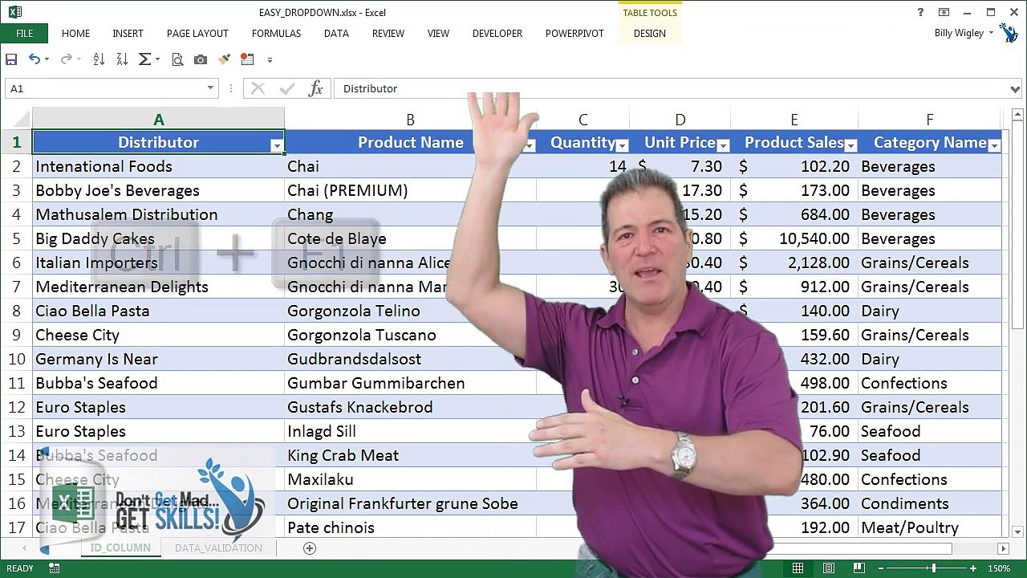Open the DEVELOPER tab
The height and width of the screenshot is (578, 1027).
(497, 34)
